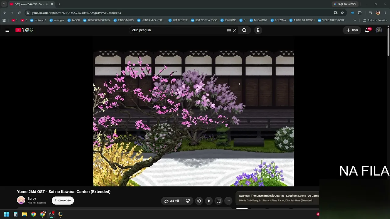Clear the search box with the X
390x219 pixels.
[x=235, y=30]
